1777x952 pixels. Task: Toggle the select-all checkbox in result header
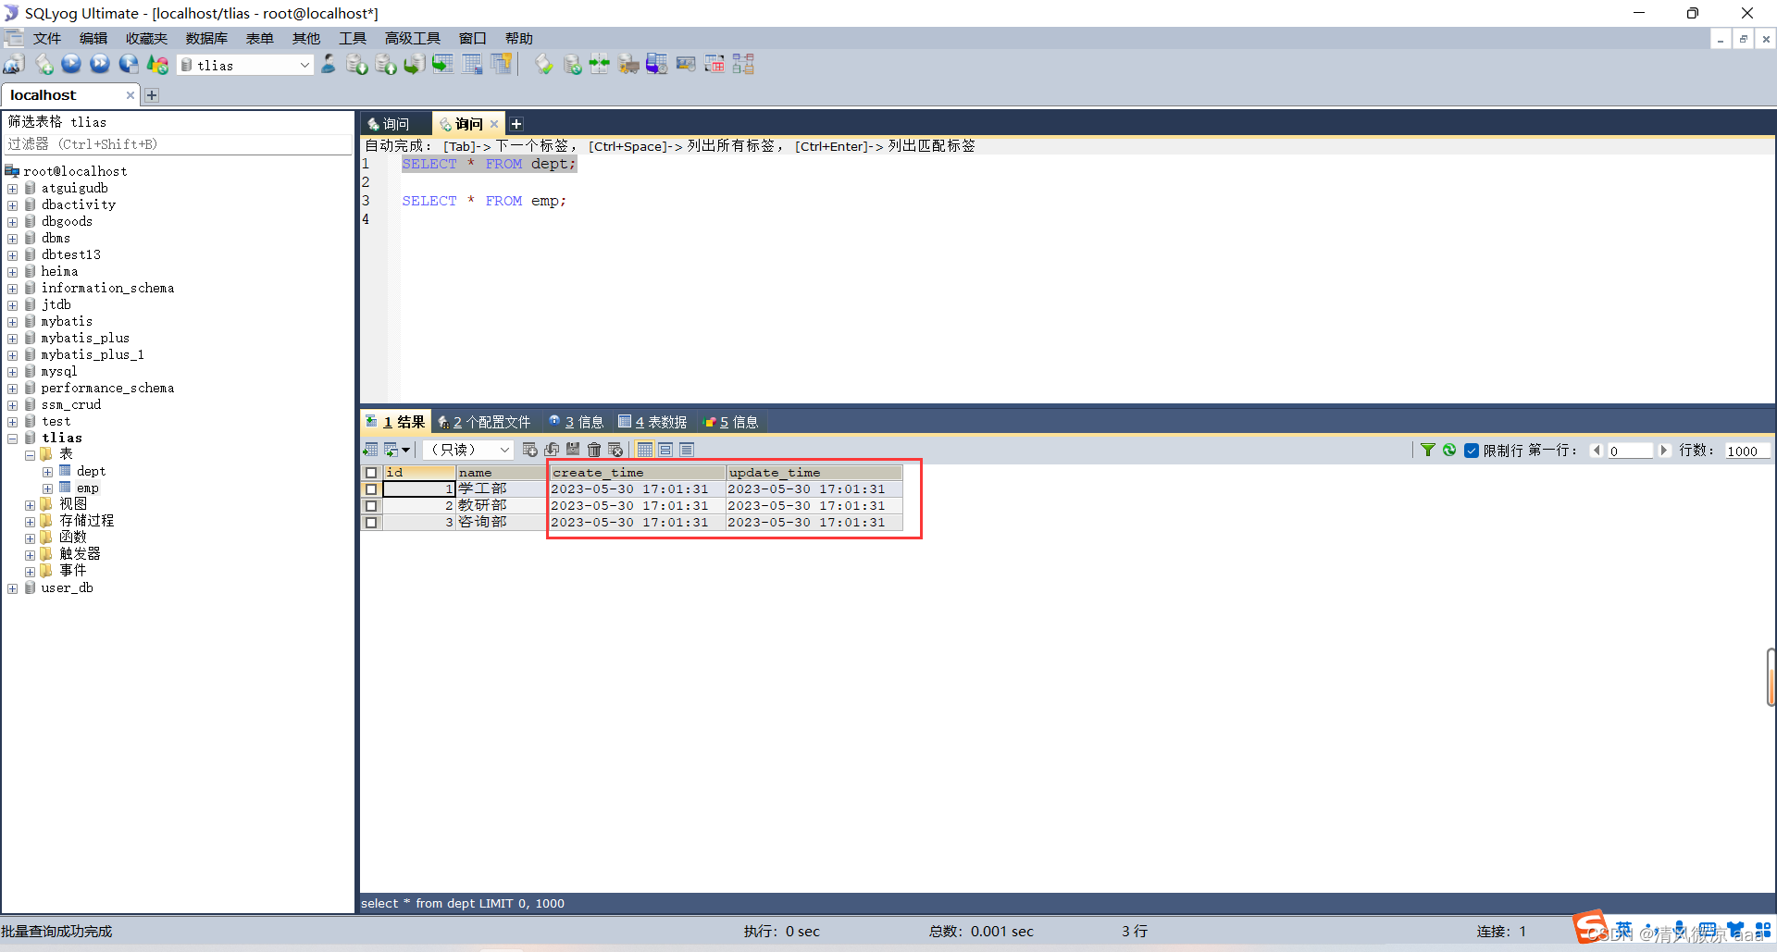(371, 473)
